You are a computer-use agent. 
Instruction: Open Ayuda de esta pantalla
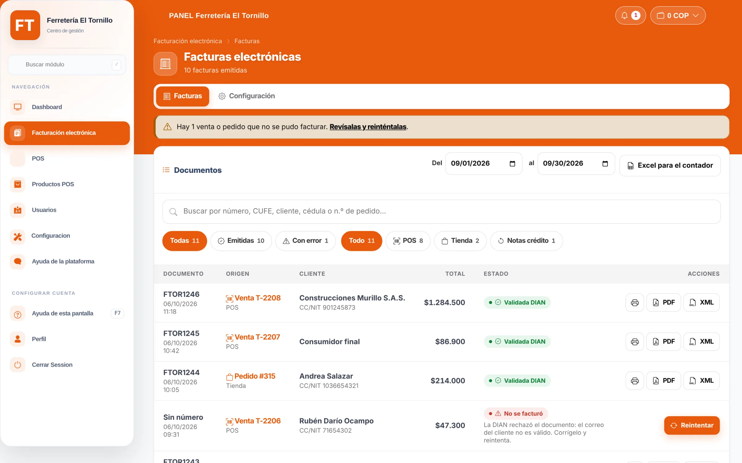[x=67, y=313]
